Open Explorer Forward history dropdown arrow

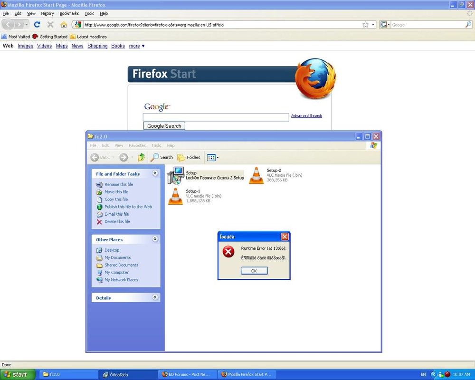[x=132, y=157]
